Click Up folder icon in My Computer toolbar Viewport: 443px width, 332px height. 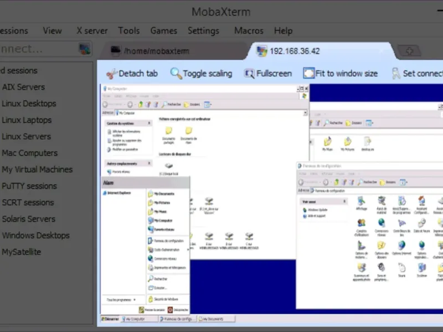click(141, 105)
